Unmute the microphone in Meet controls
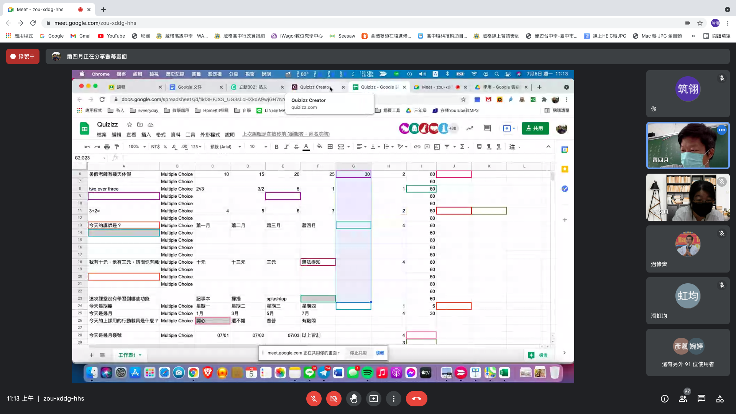The width and height of the screenshot is (736, 414). coord(314,399)
